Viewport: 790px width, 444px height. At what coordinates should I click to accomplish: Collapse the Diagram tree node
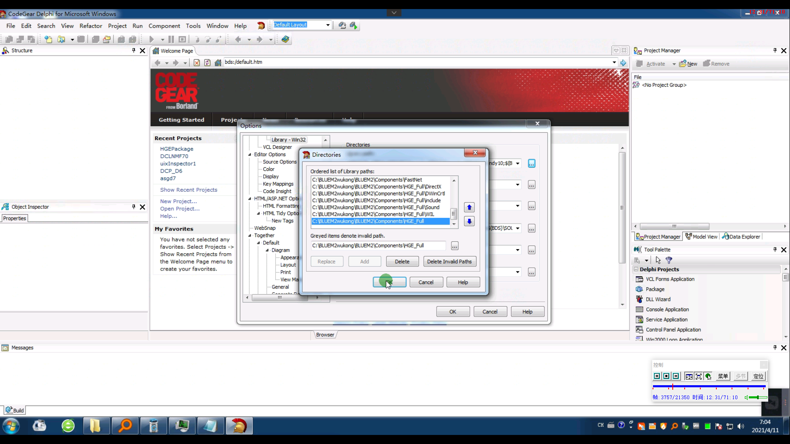(x=267, y=250)
